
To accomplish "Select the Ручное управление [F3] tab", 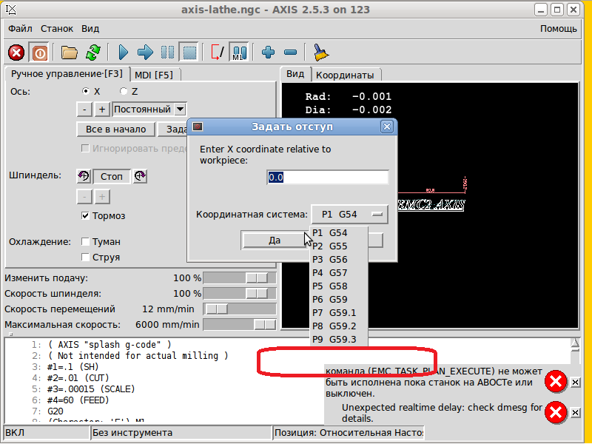I will 67,73.
